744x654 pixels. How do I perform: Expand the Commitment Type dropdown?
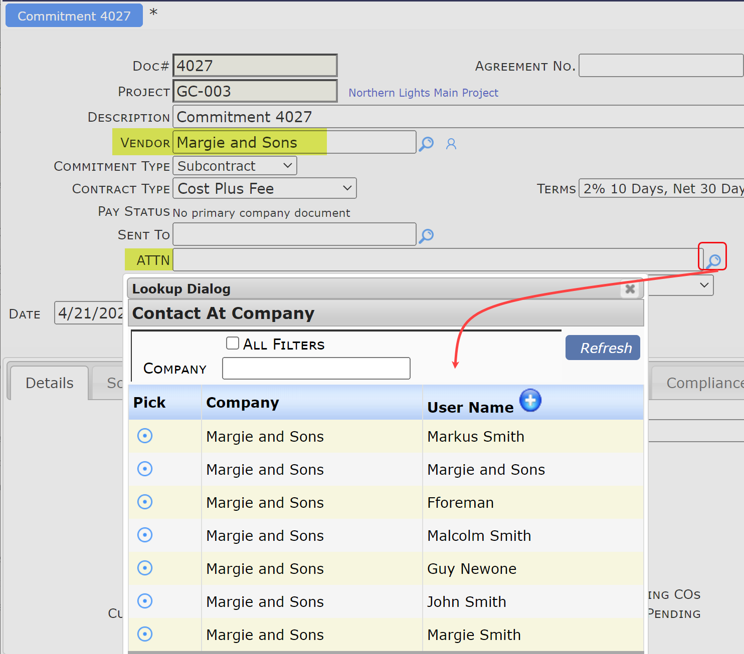235,166
